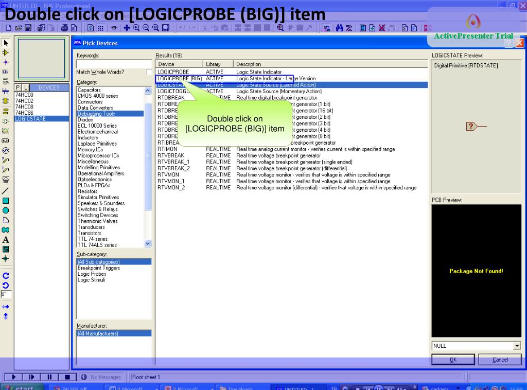Screen dimensions: 527x390
Task: Select the Junction Dot tool
Action: (x=6, y=62)
